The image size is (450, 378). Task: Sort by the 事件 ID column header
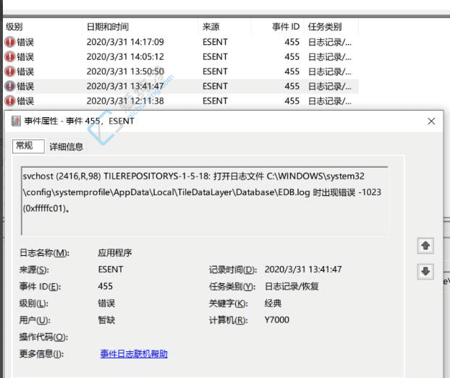coord(278,27)
